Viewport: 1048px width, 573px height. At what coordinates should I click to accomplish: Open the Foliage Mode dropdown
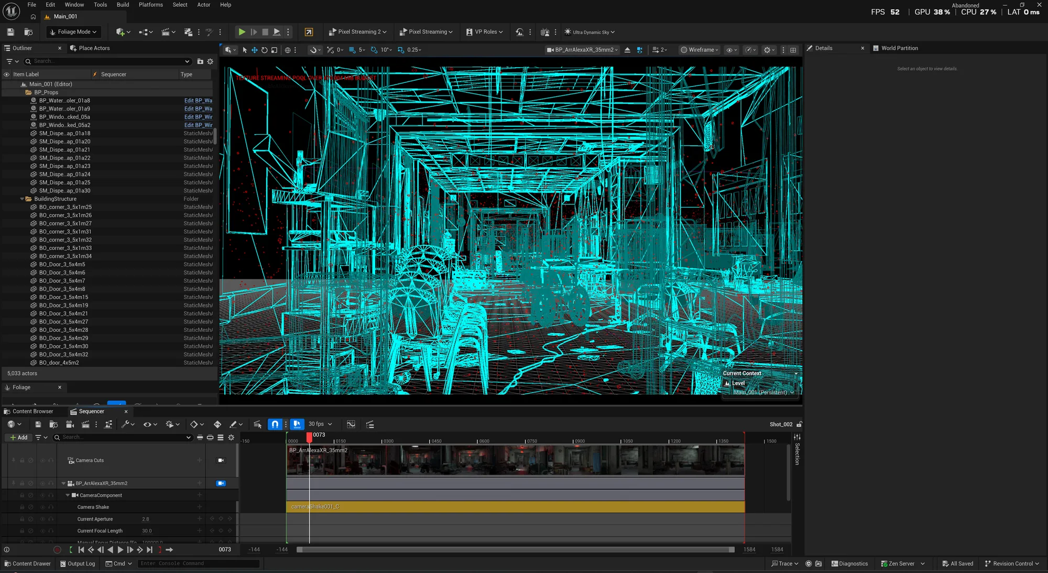point(73,32)
